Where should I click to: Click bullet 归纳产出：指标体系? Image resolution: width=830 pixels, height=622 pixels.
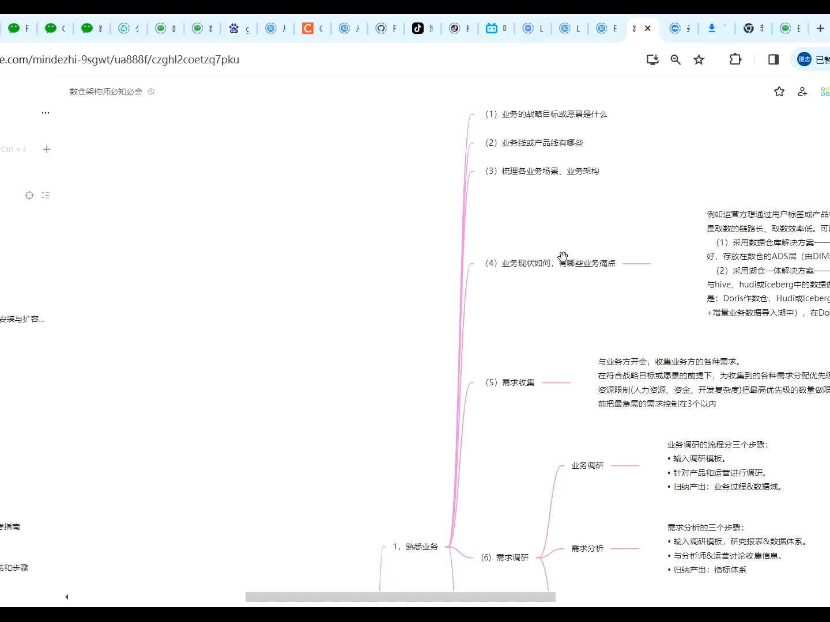[x=707, y=570]
